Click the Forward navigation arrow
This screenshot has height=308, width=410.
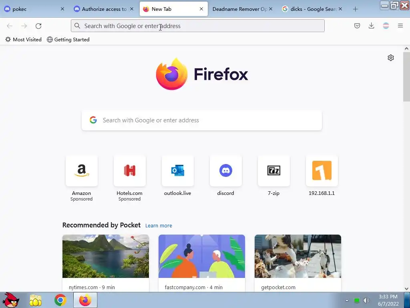(24, 26)
